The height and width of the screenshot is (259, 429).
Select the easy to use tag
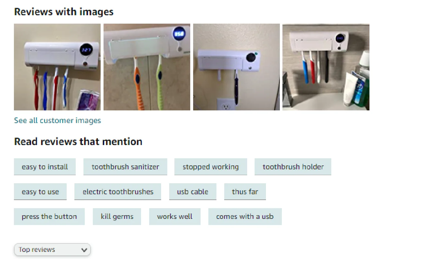click(40, 192)
